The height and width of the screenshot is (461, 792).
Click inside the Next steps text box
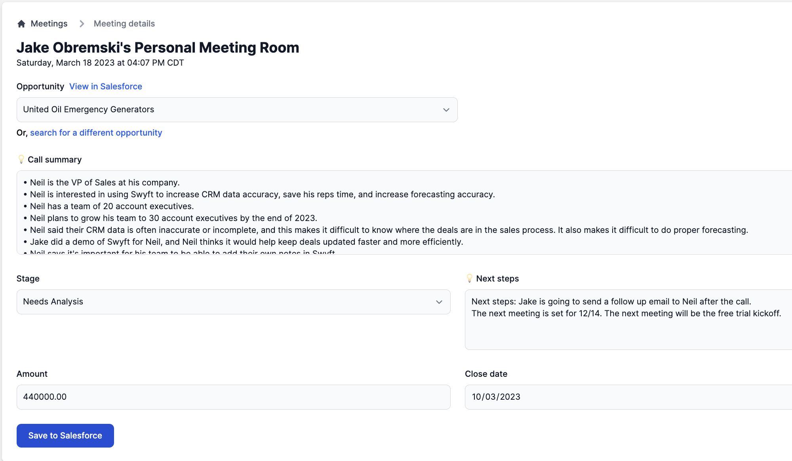point(628,319)
